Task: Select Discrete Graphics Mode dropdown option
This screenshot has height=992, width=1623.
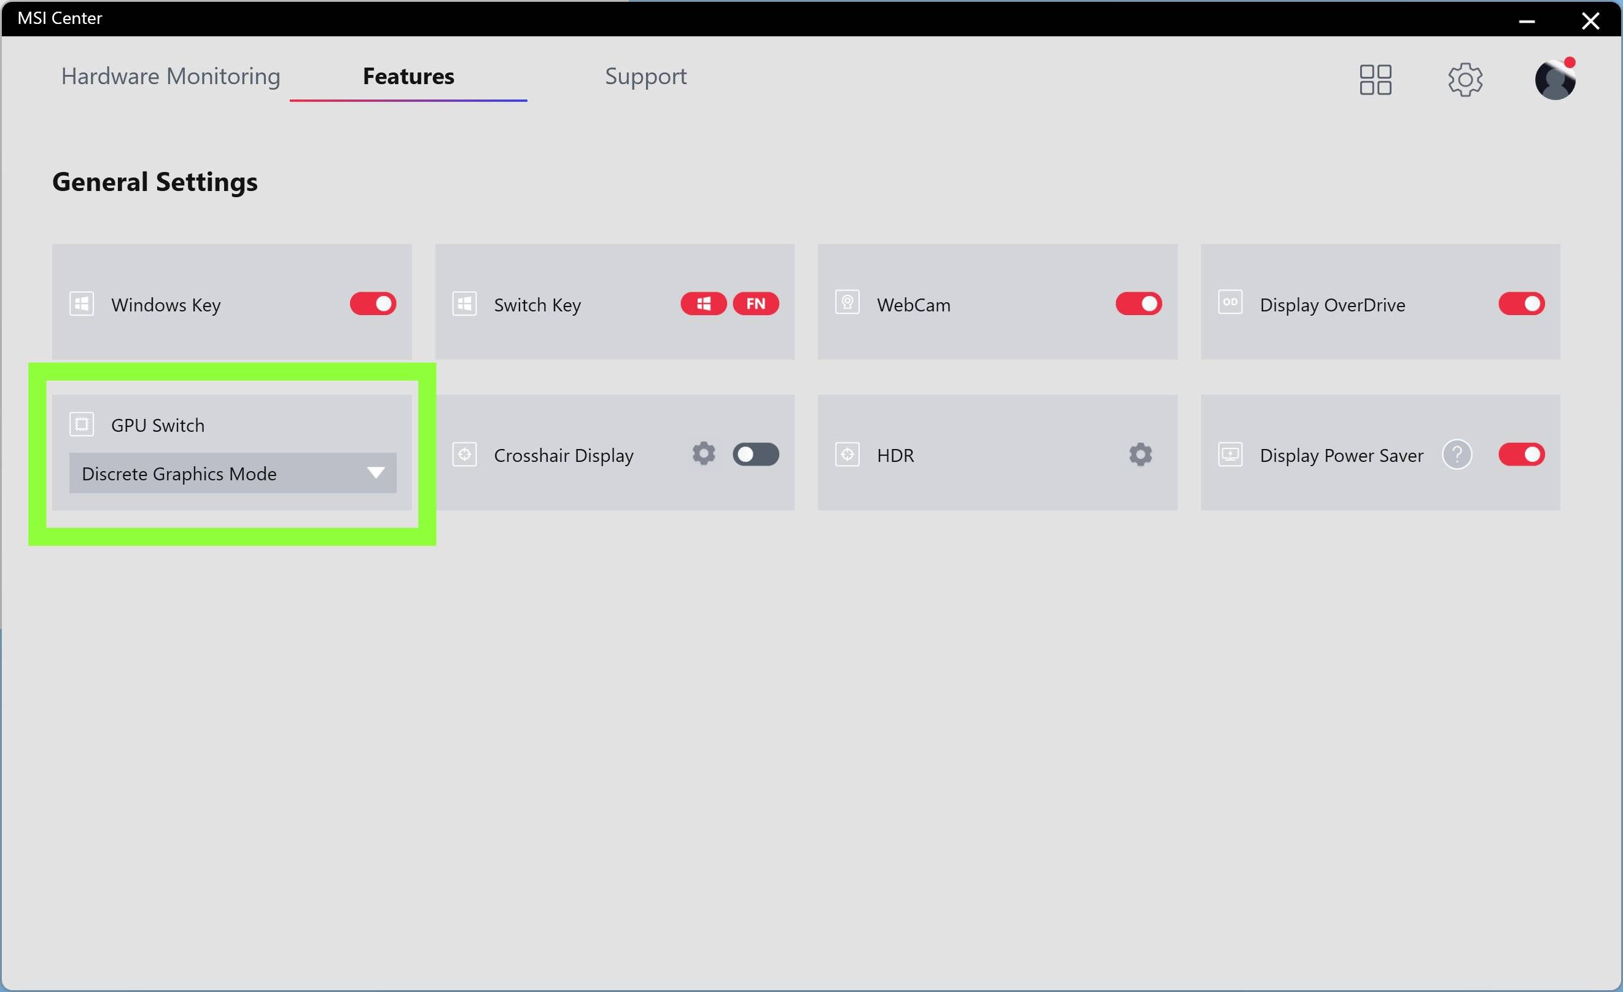Action: [232, 472]
